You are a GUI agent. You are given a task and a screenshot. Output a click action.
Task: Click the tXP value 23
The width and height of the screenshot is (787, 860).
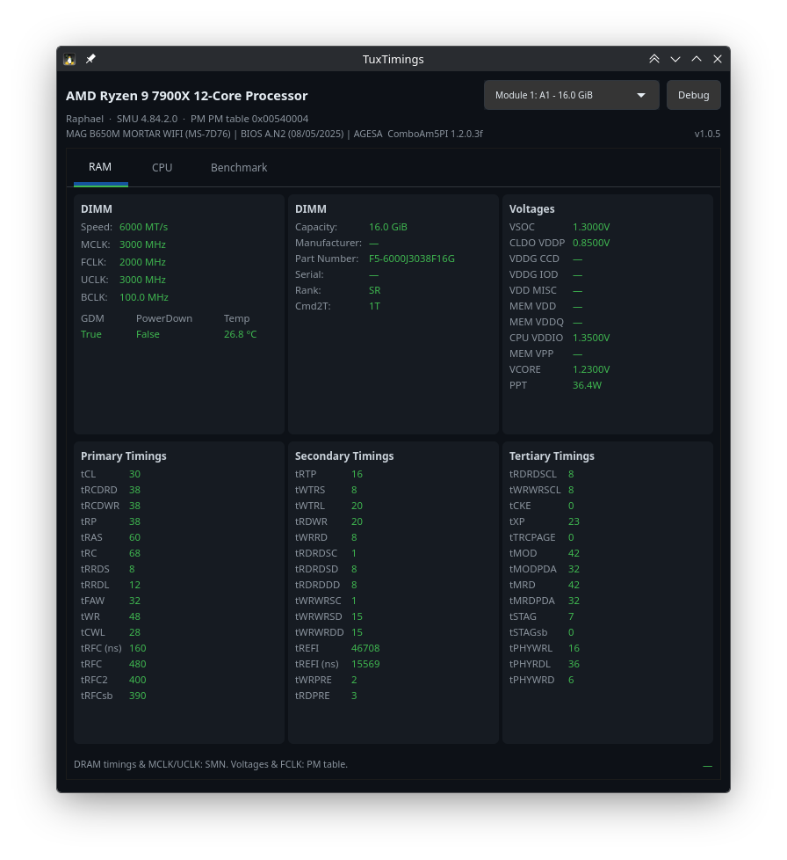(x=574, y=522)
